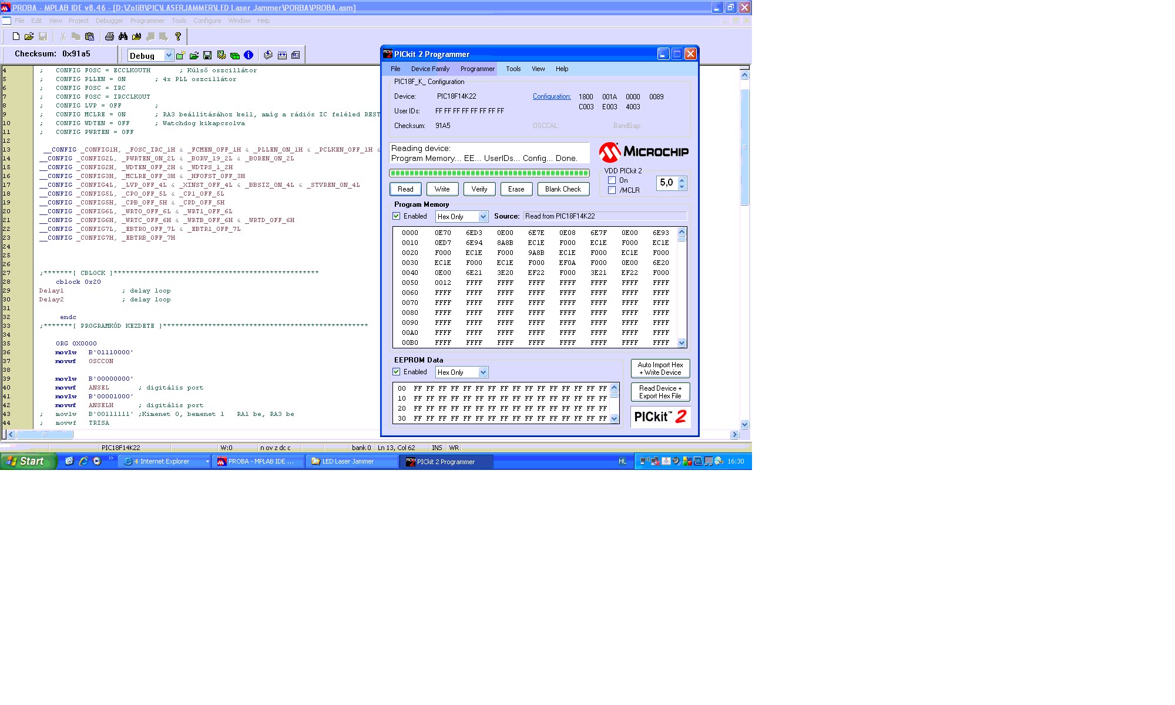Viewport: 1175px width, 705px height.
Task: Click the New File toolbar icon
Action: [x=16, y=36]
